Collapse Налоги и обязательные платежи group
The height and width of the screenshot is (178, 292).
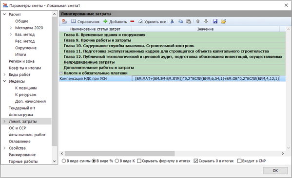coord(61,73)
